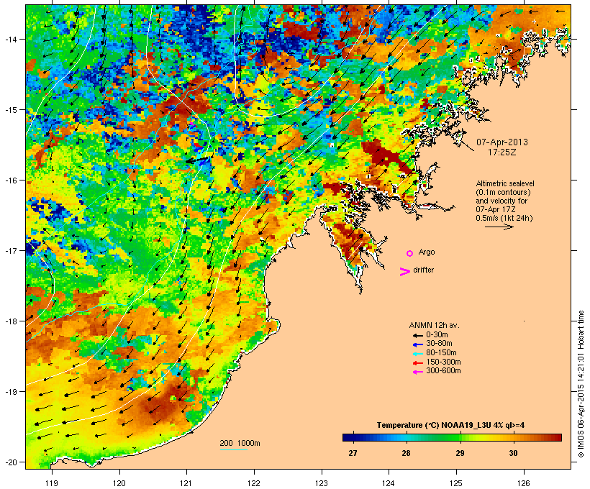This screenshot has width=590, height=489.
Task: Click the 28 colorbar tick label
Action: pyautogui.click(x=406, y=453)
